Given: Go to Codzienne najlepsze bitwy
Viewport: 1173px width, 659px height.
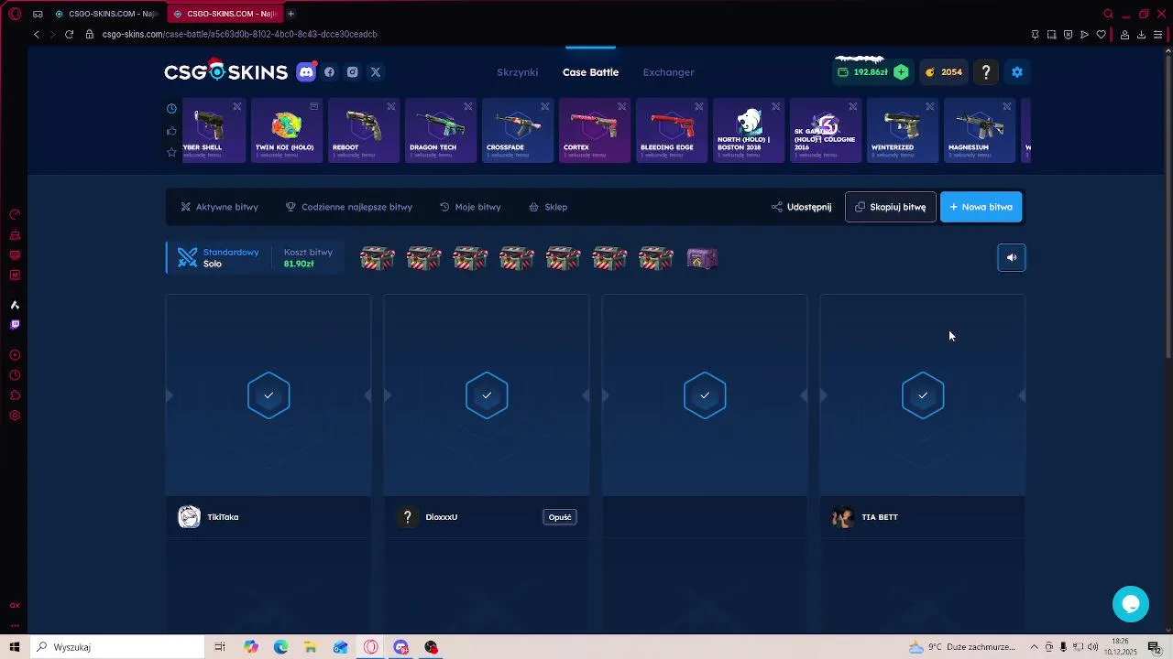Looking at the screenshot, I should pyautogui.click(x=349, y=207).
